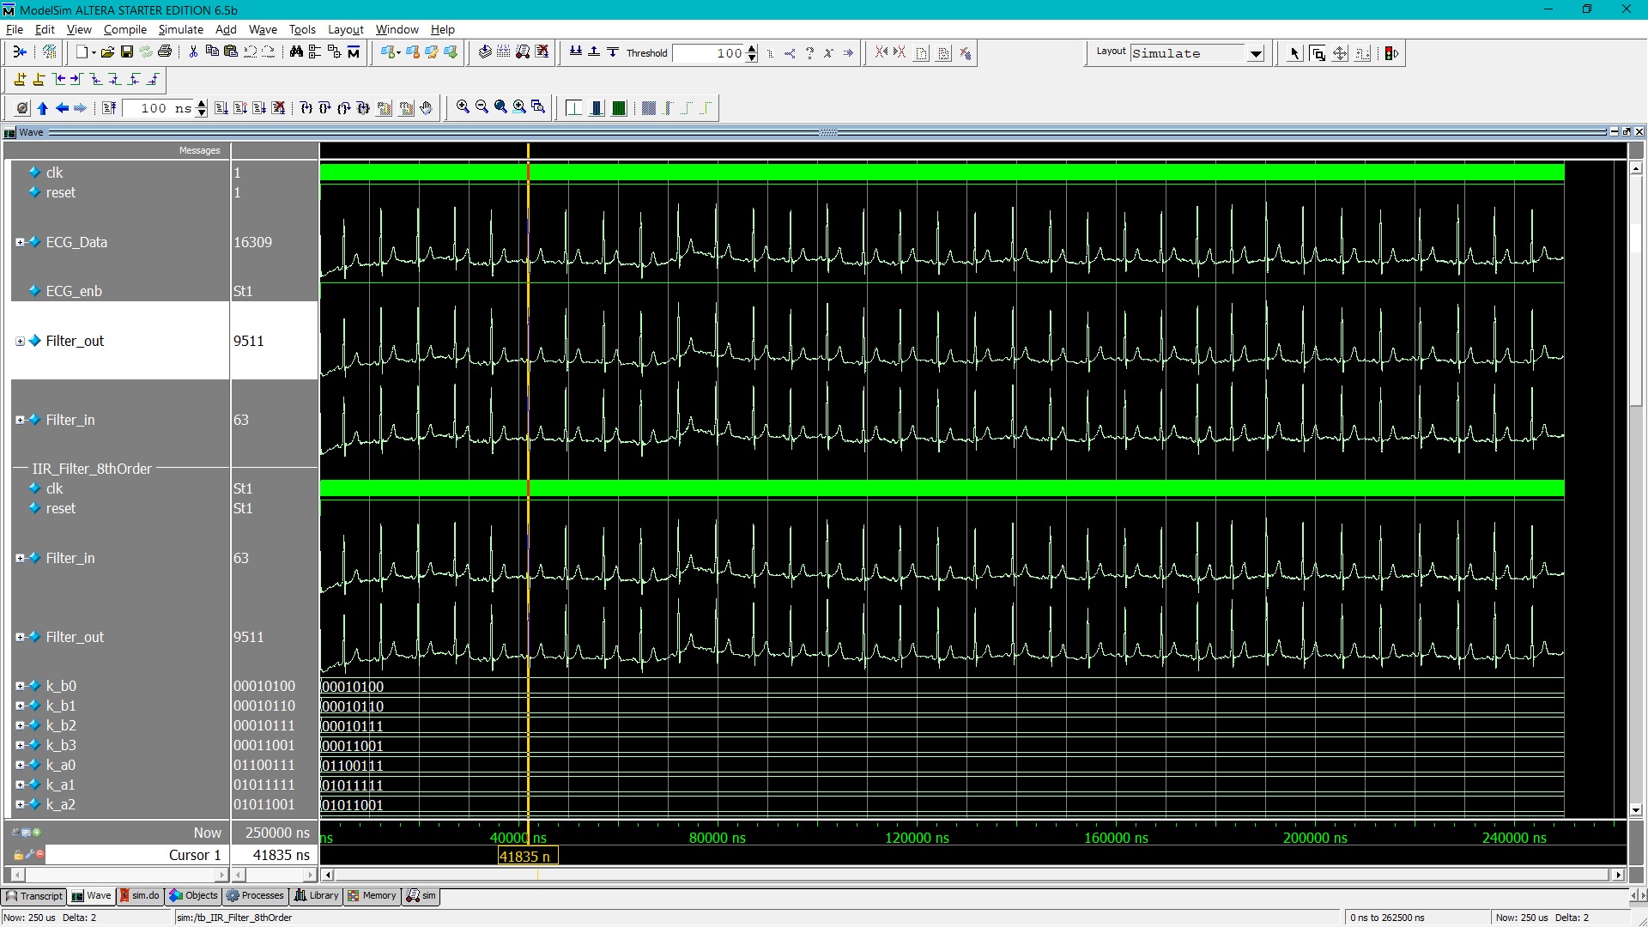The image size is (1648, 927).
Task: Decrease Threshold value with stepper down arrow
Action: point(752,58)
